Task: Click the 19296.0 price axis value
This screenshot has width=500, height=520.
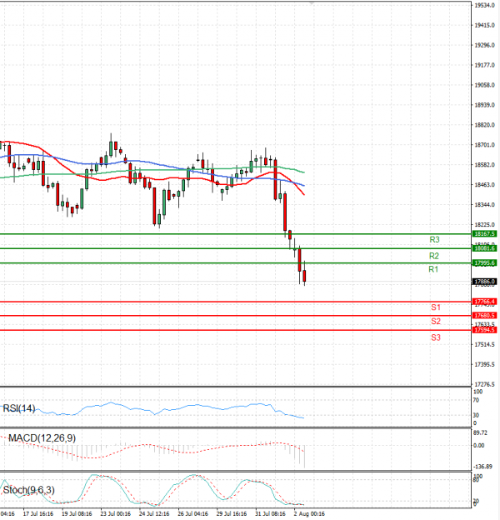Action: (485, 45)
